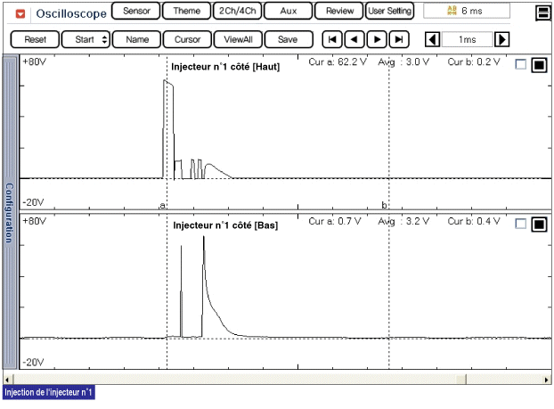Decrease time base left of 1ms
The width and height of the screenshot is (554, 409).
point(432,40)
